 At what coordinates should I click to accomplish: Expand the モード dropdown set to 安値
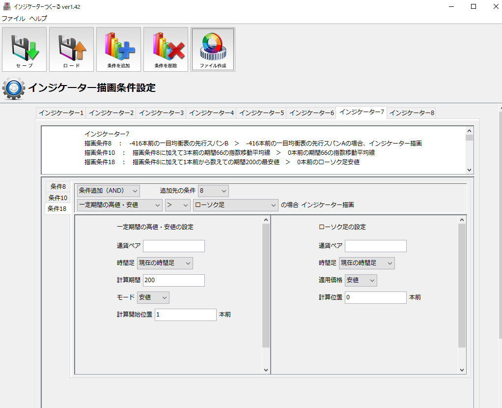coord(153,297)
